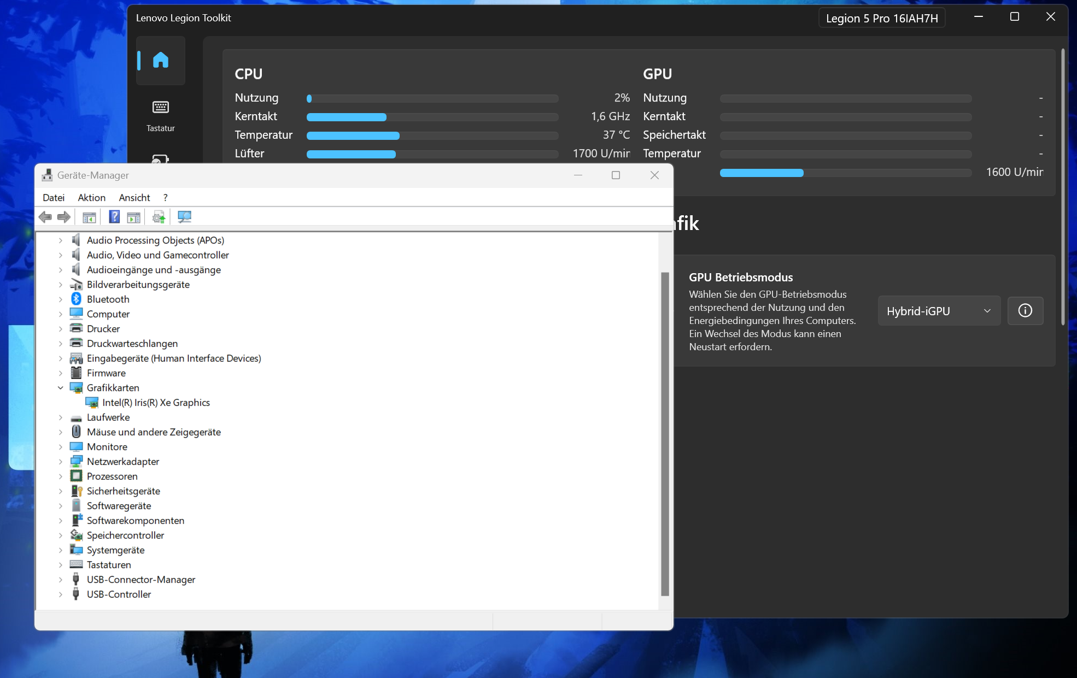Expand the Netzwerkadapter category
The width and height of the screenshot is (1077, 678).
click(61, 462)
